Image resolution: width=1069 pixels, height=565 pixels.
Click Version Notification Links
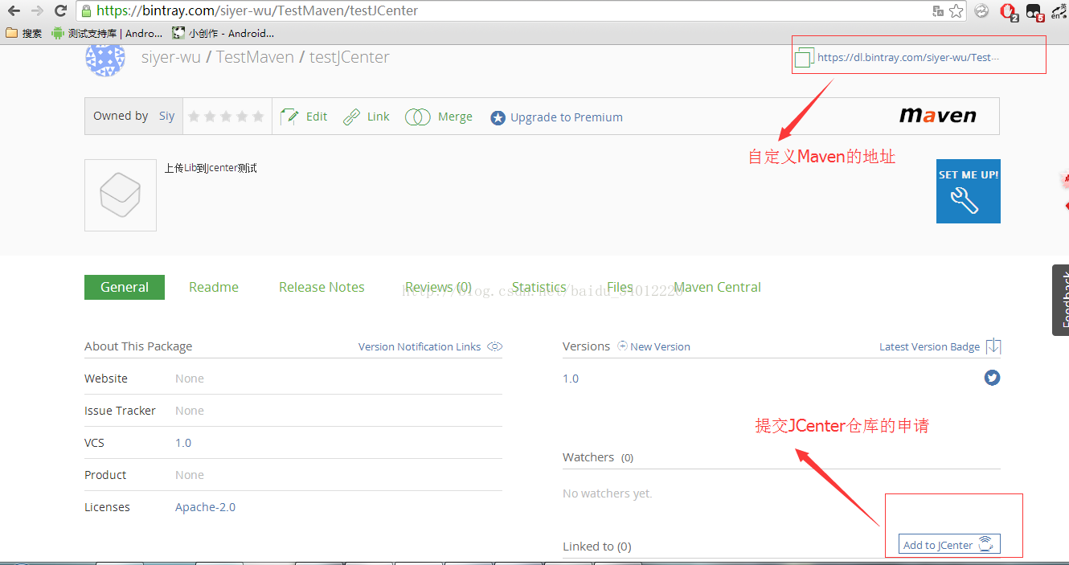[x=420, y=346]
